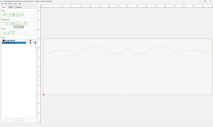Image resolution: width=213 pixels, height=127 pixels.
Task: Toggle the lock on DEFAULT layer
Action: click(8, 40)
